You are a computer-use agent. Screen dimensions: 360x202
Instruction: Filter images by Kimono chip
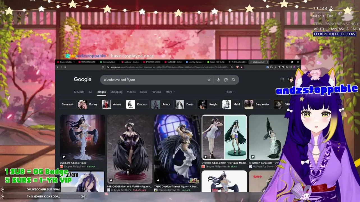[x=137, y=104]
